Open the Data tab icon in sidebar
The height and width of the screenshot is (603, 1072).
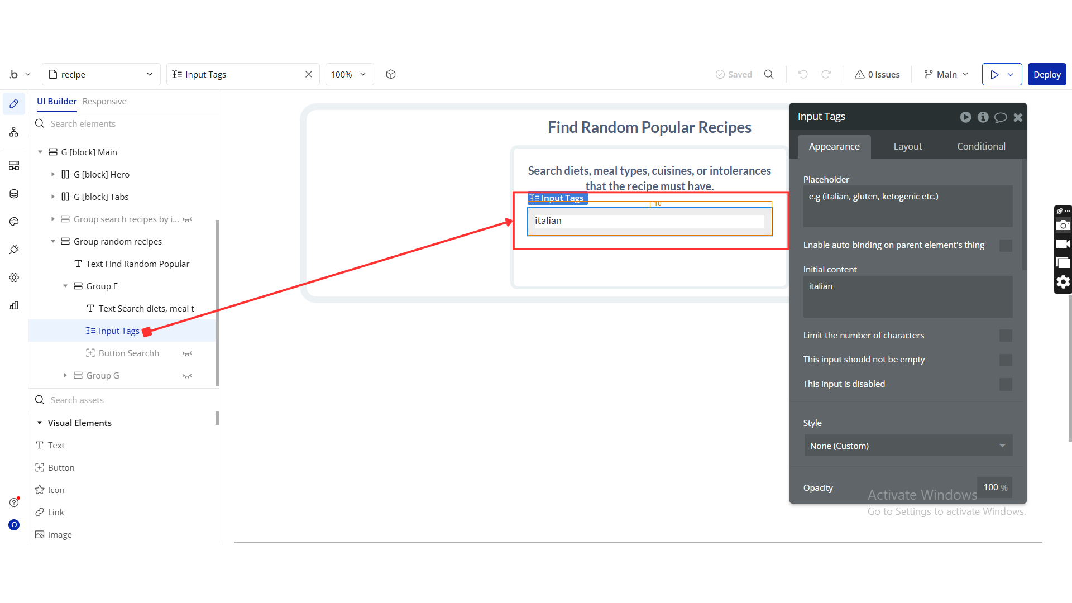pos(14,194)
